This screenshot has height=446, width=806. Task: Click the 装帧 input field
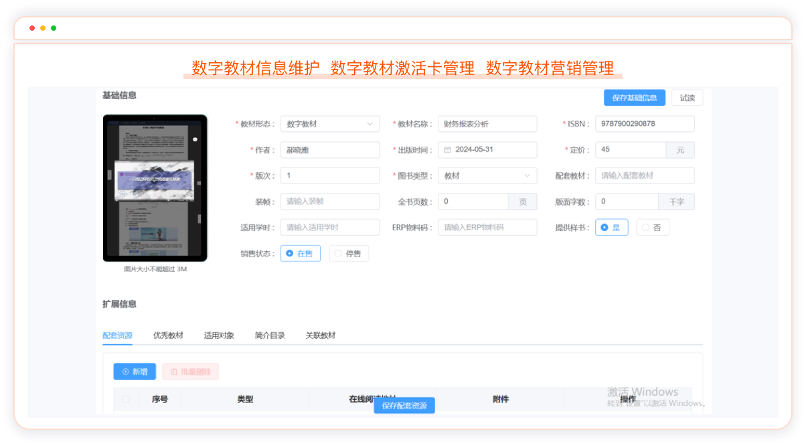(x=330, y=202)
